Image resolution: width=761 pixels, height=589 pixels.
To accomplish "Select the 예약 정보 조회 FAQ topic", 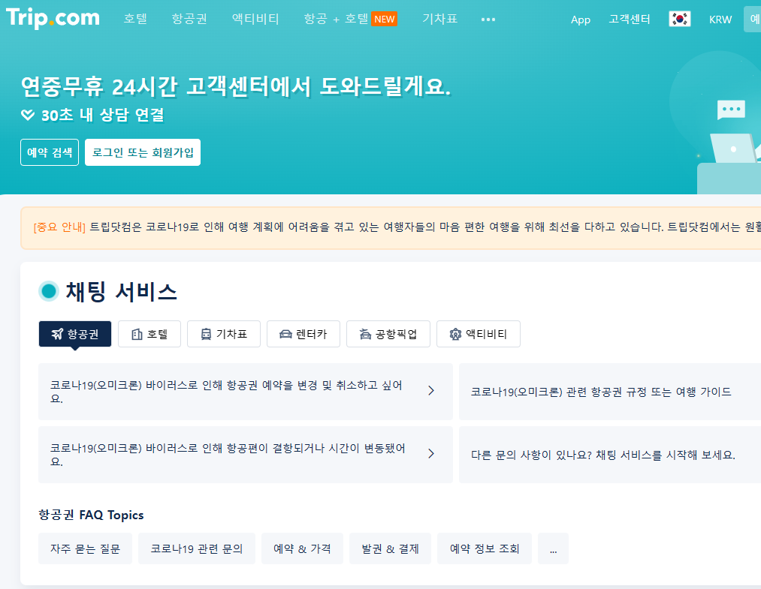I will [485, 548].
